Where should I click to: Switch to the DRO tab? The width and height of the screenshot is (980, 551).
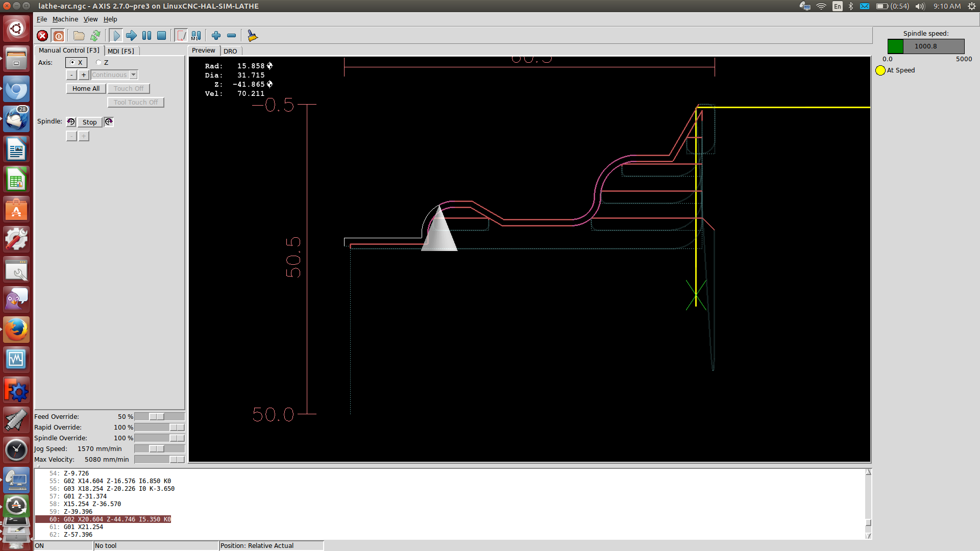click(230, 51)
